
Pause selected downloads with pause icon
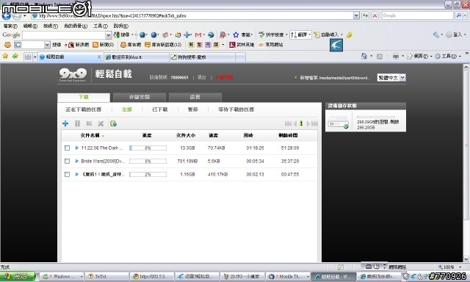pyautogui.click(x=77, y=123)
